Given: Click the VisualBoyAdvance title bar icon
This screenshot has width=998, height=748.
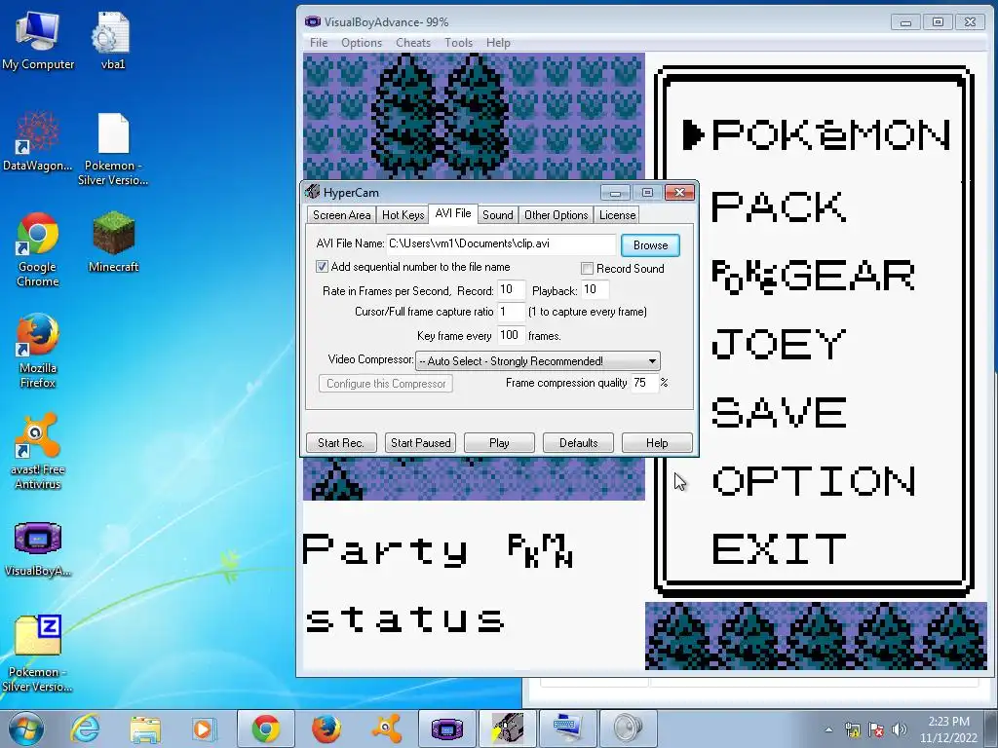Looking at the screenshot, I should 313,21.
